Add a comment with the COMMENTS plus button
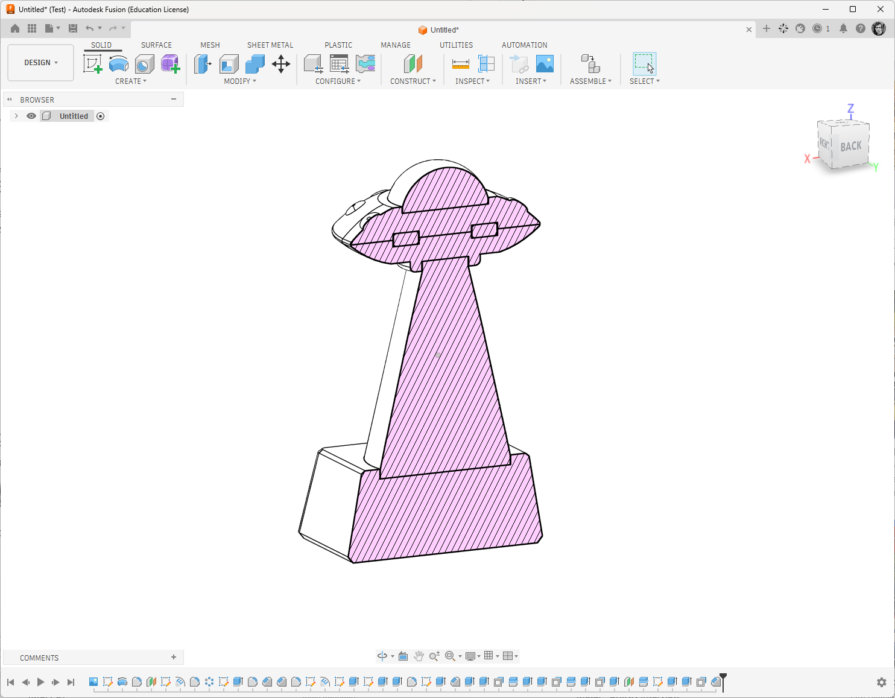The height and width of the screenshot is (698, 895). coord(174,657)
